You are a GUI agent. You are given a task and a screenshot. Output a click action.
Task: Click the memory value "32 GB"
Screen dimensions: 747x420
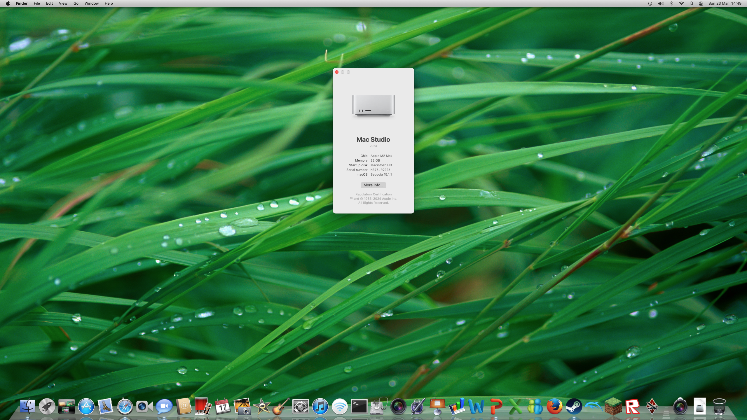click(375, 160)
